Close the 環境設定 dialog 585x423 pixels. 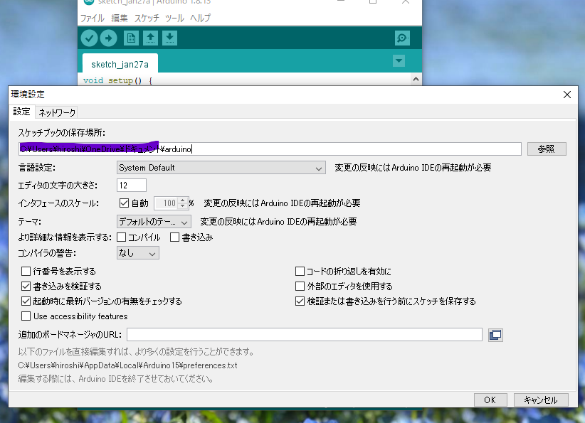(567, 95)
